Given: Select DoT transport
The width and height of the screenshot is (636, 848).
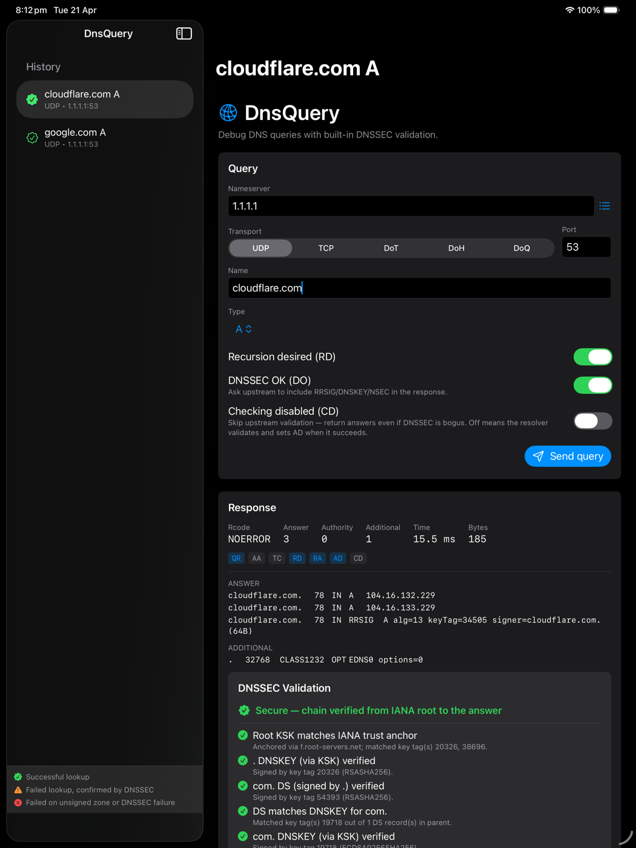Looking at the screenshot, I should click(x=391, y=248).
